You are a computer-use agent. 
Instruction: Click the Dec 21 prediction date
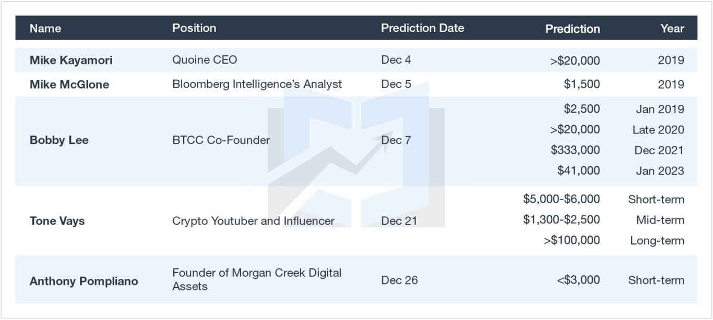[399, 221]
